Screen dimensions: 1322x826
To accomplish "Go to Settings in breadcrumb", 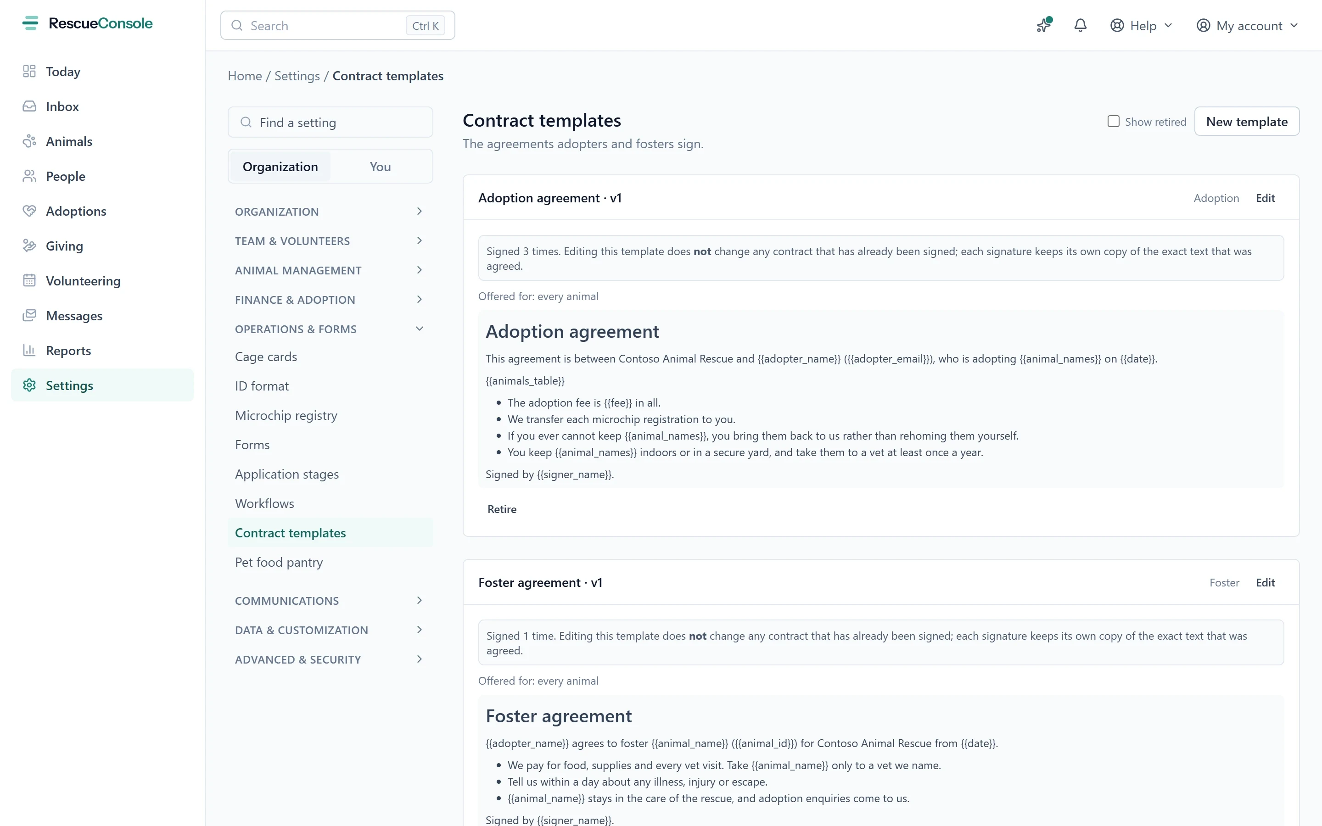I will click(297, 76).
